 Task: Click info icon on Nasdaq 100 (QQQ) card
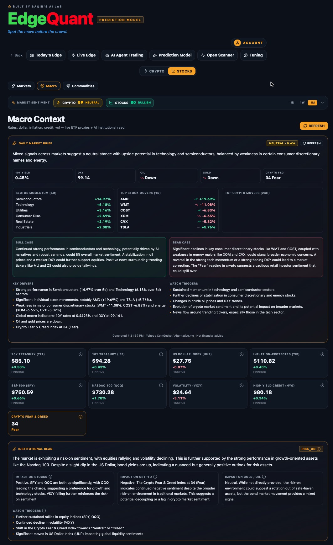pos(161,385)
